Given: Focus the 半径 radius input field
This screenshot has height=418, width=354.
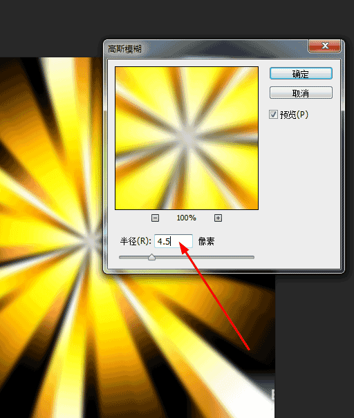Looking at the screenshot, I should click(174, 241).
